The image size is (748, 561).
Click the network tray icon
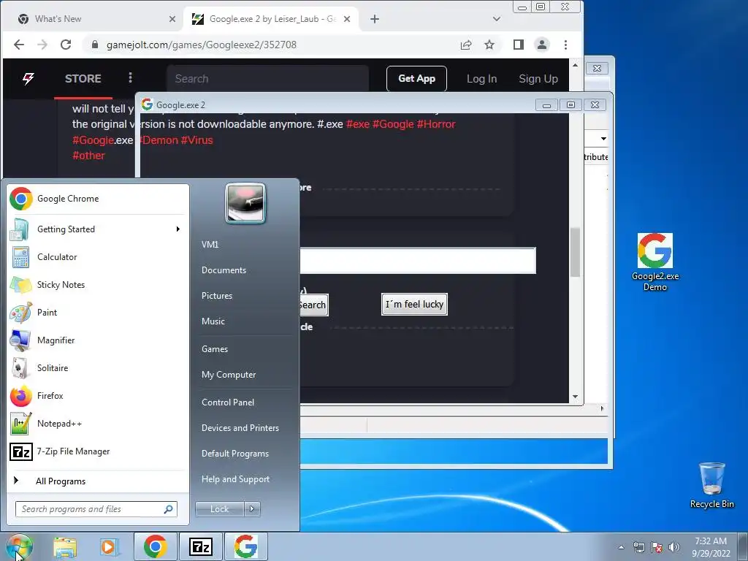tap(638, 547)
